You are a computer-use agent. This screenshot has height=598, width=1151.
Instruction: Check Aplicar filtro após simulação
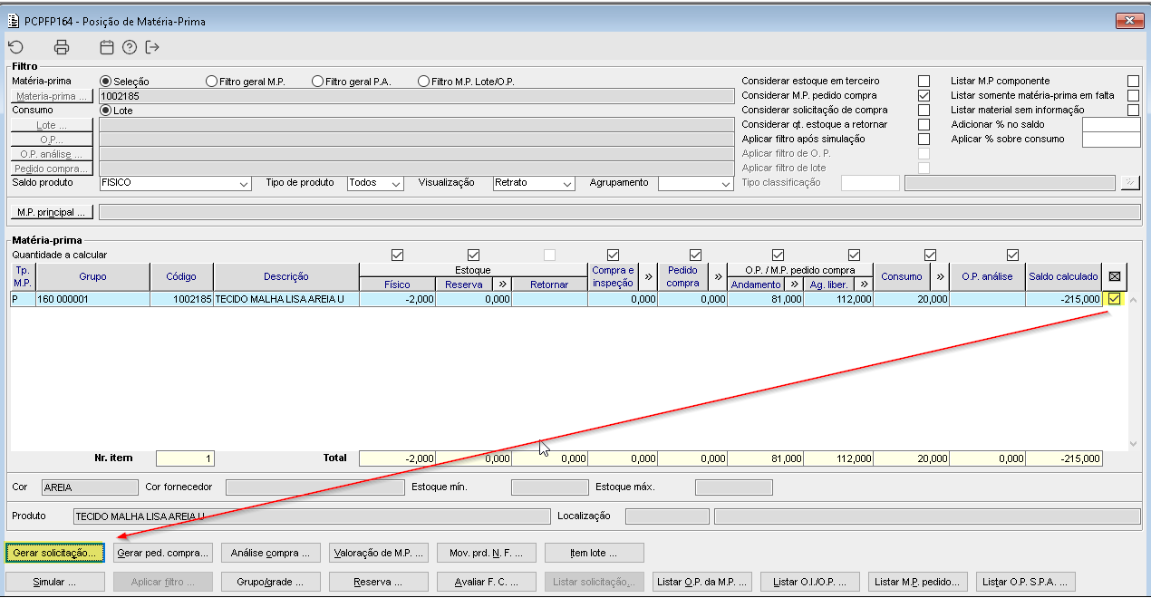[x=924, y=139]
